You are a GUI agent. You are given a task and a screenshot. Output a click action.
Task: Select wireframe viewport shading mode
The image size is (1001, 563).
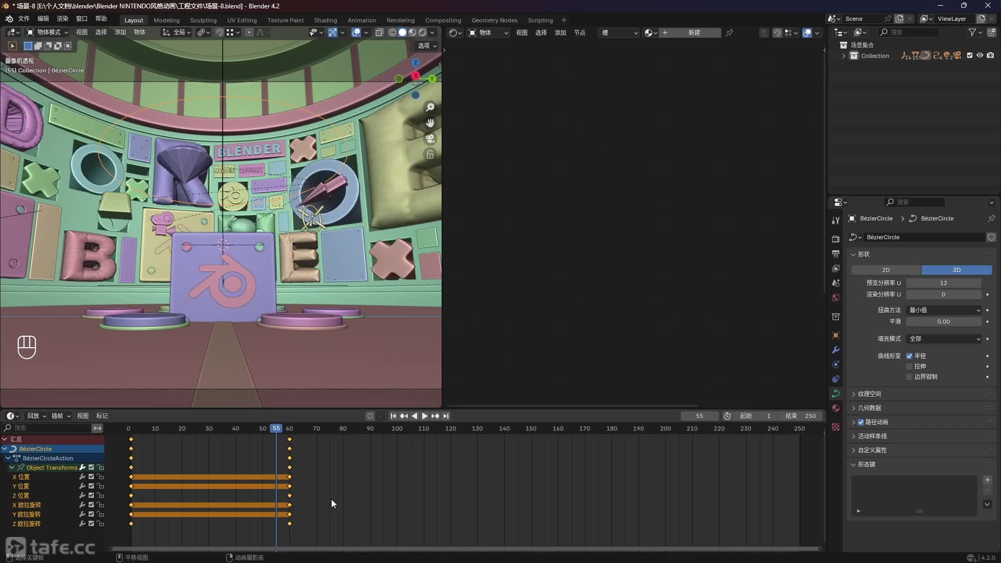(393, 32)
